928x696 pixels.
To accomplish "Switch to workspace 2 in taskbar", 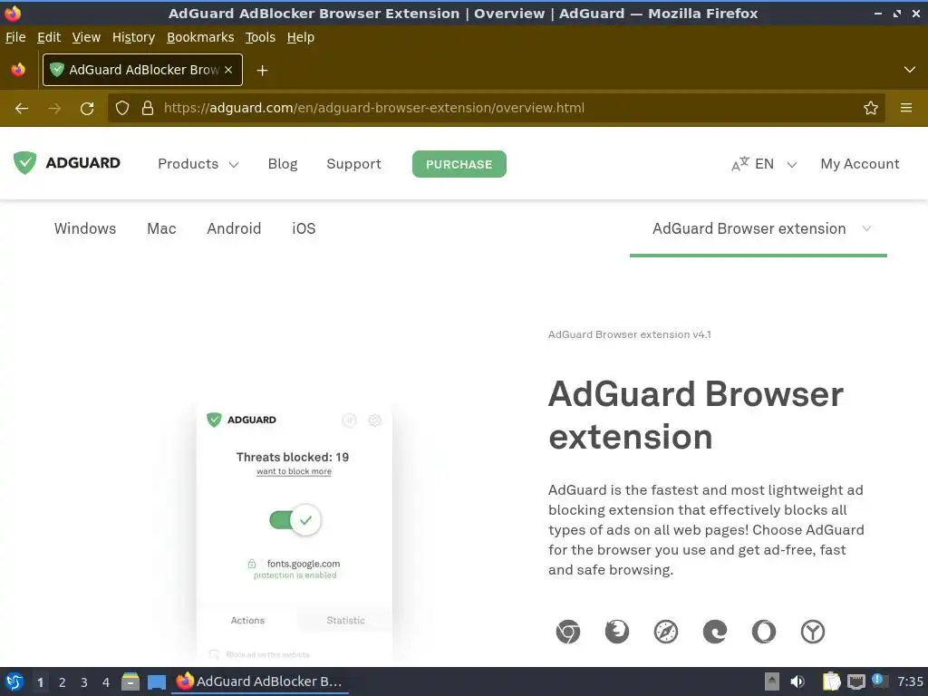I will click(x=63, y=681).
